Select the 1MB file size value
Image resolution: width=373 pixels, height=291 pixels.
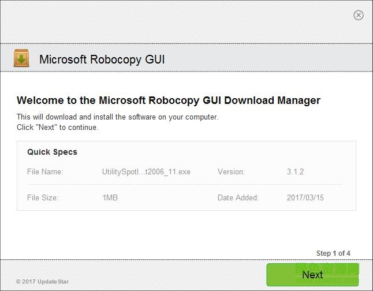(x=110, y=197)
